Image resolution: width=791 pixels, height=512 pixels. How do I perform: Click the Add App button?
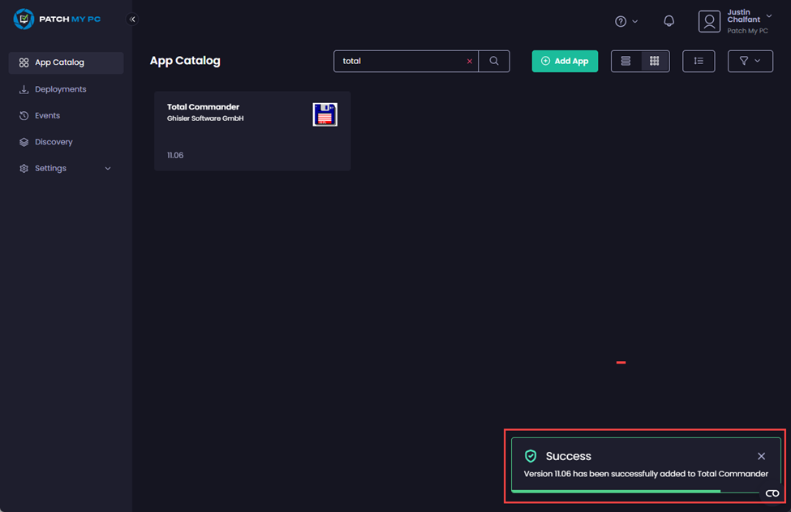point(565,61)
